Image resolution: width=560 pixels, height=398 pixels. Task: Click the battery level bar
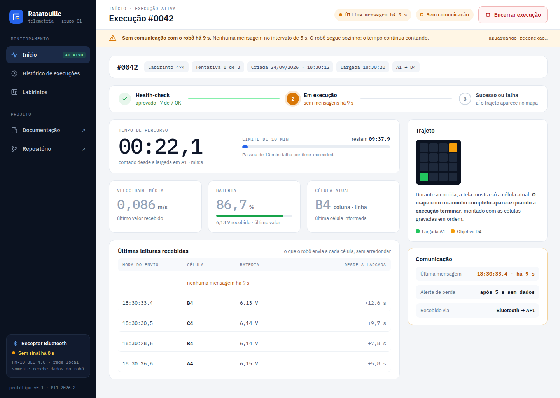click(254, 216)
